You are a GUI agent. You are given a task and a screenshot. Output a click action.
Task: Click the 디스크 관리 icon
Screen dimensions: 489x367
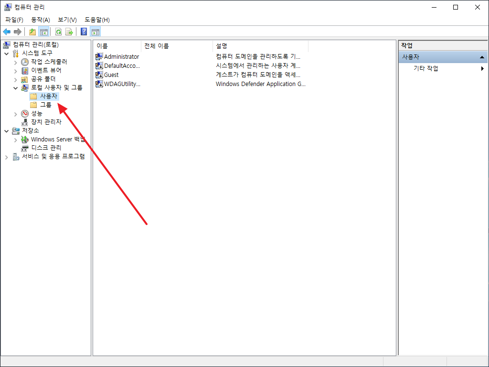click(x=25, y=148)
